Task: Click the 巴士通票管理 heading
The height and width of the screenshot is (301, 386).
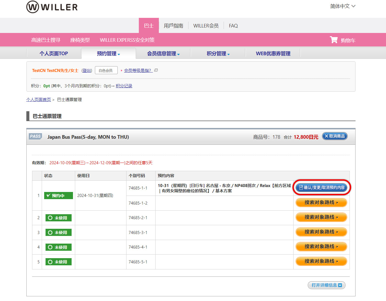Action: (x=47, y=116)
